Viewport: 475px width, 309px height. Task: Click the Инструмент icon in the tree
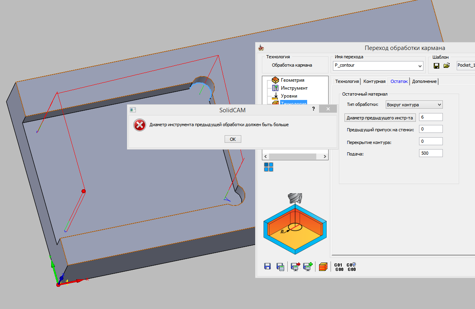(x=275, y=88)
